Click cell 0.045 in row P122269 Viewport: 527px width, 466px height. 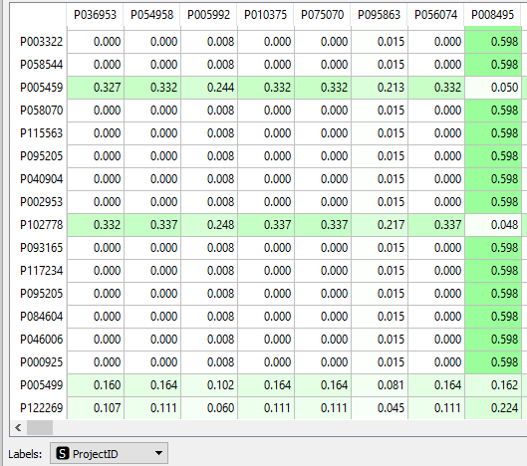click(x=380, y=408)
